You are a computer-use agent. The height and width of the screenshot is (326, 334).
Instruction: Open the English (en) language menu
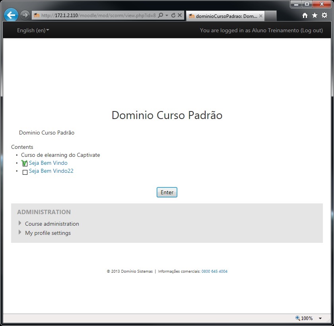tap(33, 30)
